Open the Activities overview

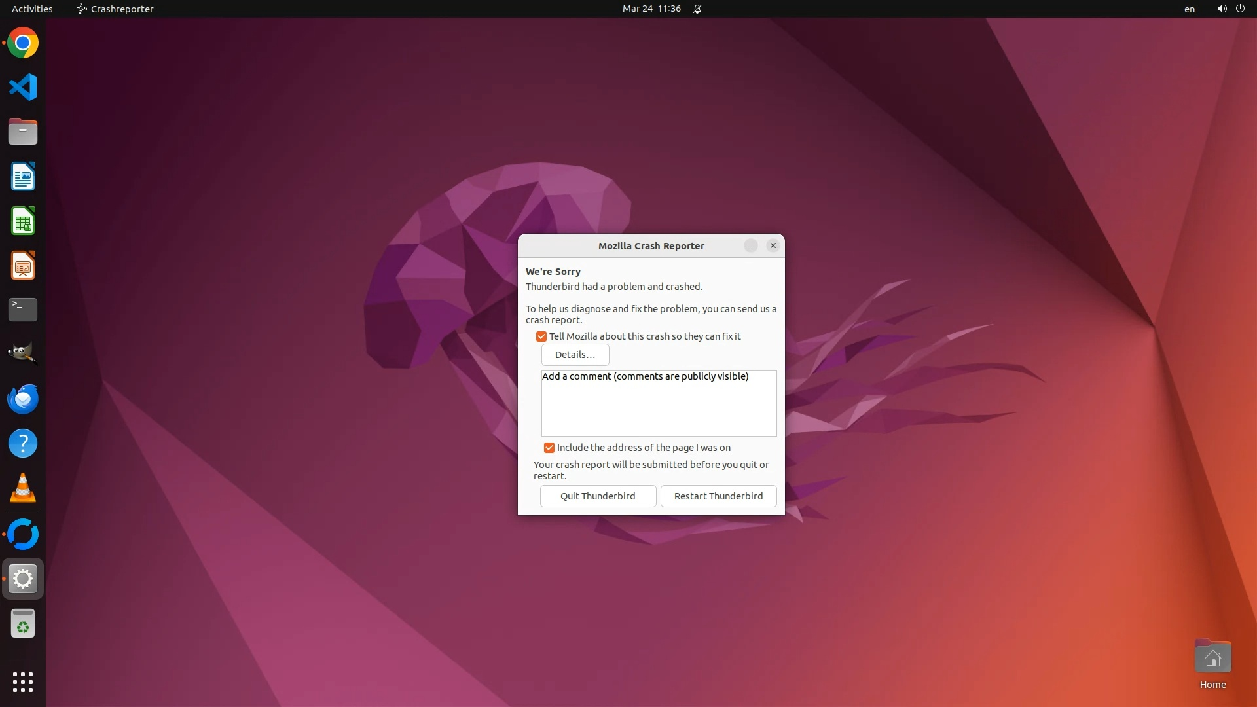click(32, 9)
